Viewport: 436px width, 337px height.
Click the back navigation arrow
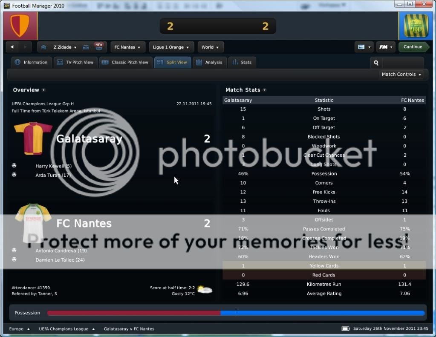pyautogui.click(x=12, y=47)
